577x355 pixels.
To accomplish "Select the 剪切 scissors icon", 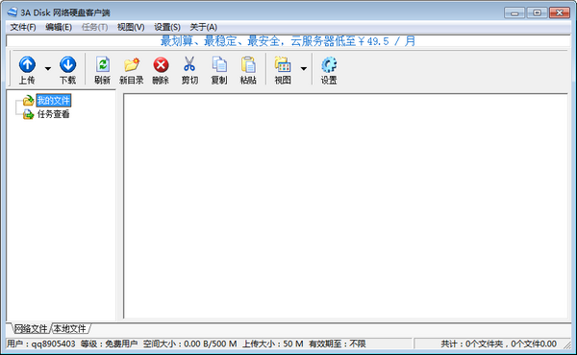I will [189, 64].
